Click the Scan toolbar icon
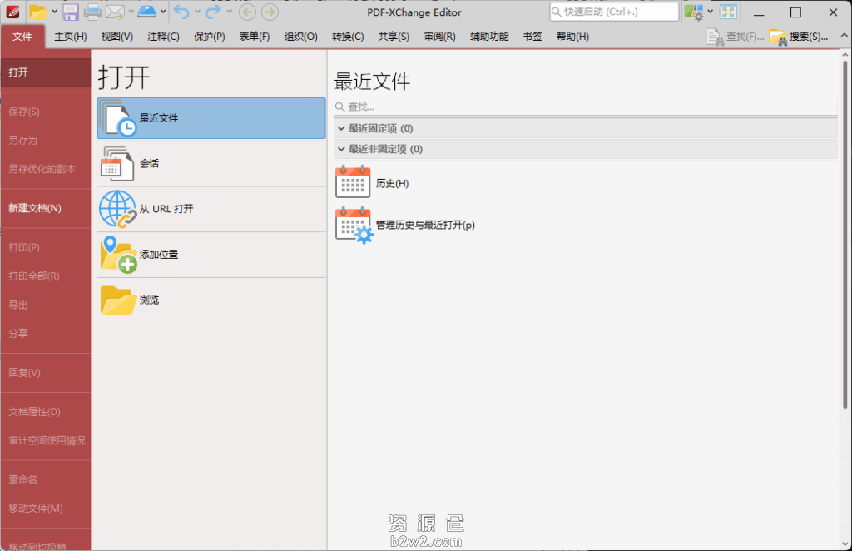852x551 pixels. coord(147,12)
